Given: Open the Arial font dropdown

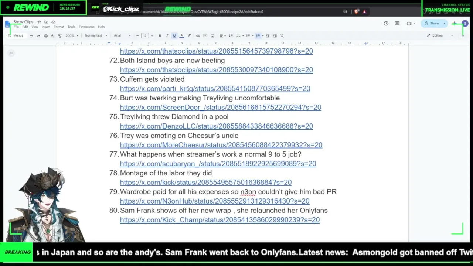Looking at the screenshot, I should click(x=122, y=36).
